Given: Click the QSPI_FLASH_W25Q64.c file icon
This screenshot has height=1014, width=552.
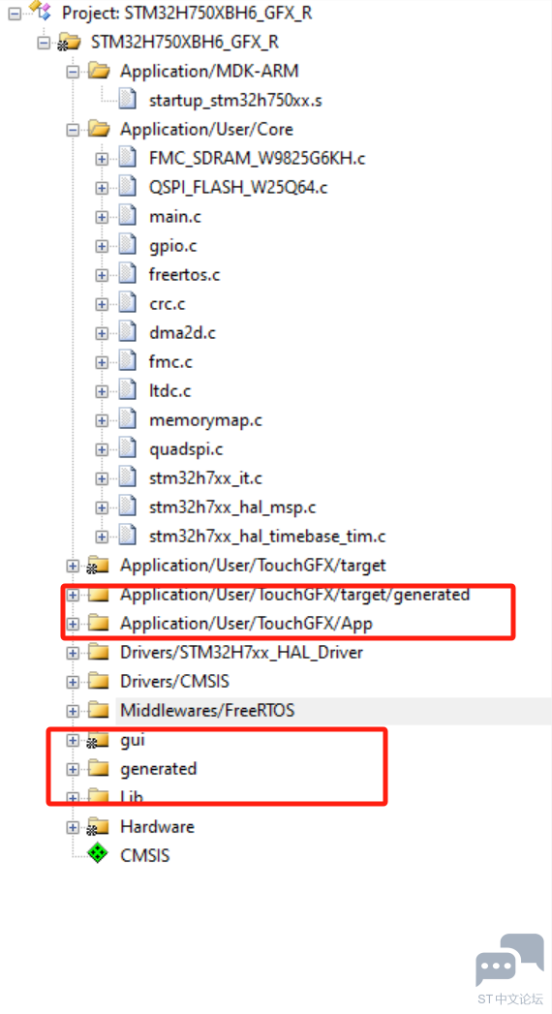Looking at the screenshot, I should pos(127,187).
